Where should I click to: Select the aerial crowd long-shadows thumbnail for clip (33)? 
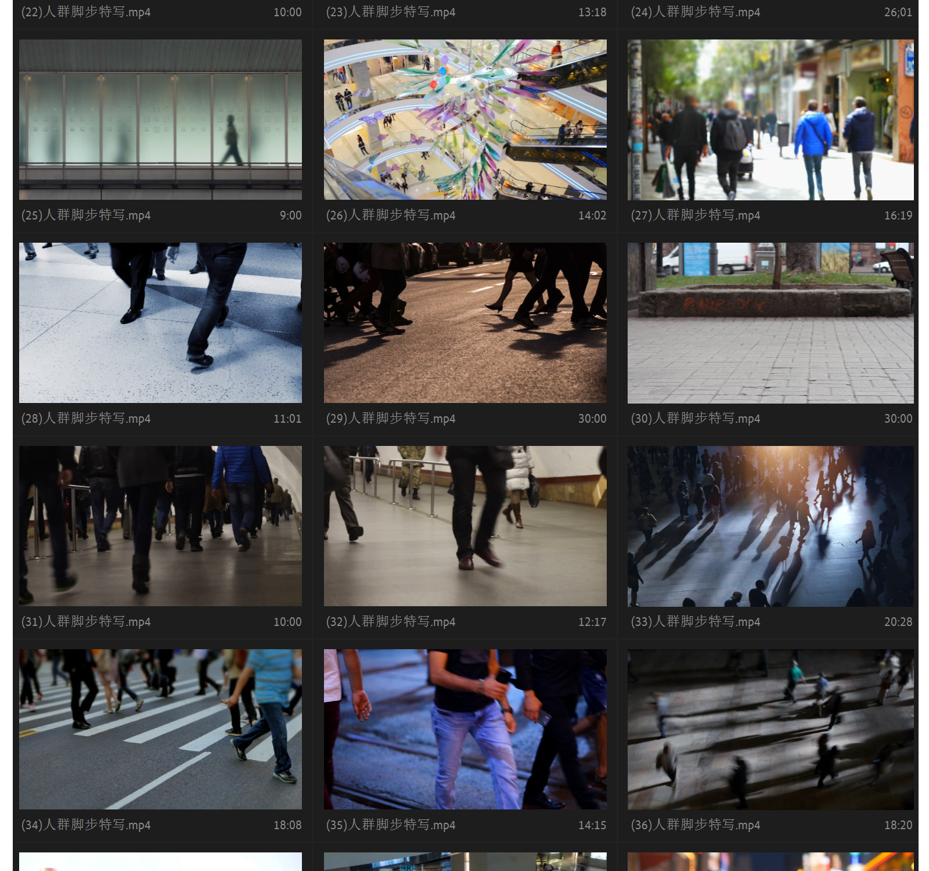tap(770, 526)
